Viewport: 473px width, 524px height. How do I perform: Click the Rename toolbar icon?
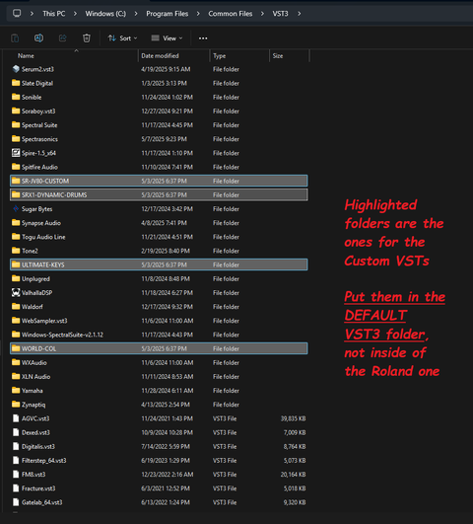(38, 38)
